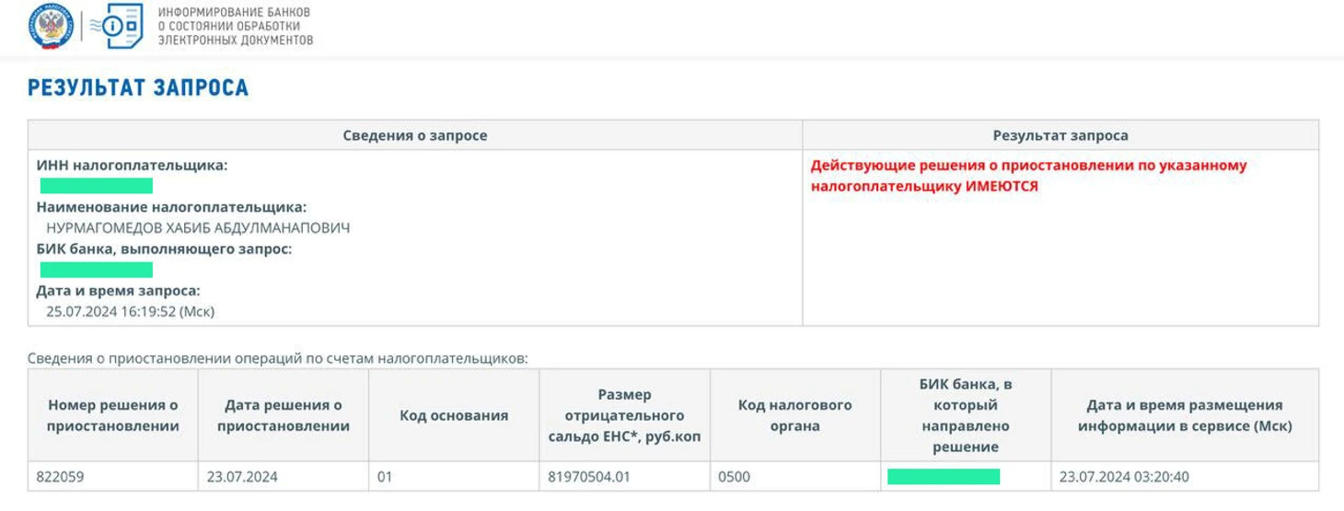Click the 'РЕЗУЛЬТАТ ЗАПРОСА' page heading
This screenshot has height=511, width=1344.
[x=138, y=88]
